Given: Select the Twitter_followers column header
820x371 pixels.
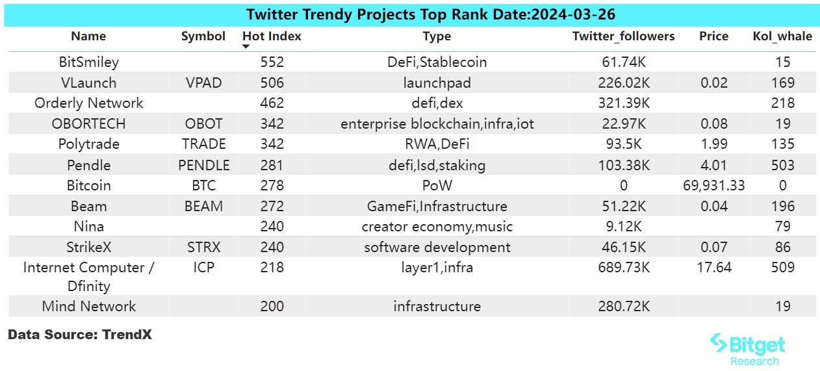Looking at the screenshot, I should click(623, 36).
